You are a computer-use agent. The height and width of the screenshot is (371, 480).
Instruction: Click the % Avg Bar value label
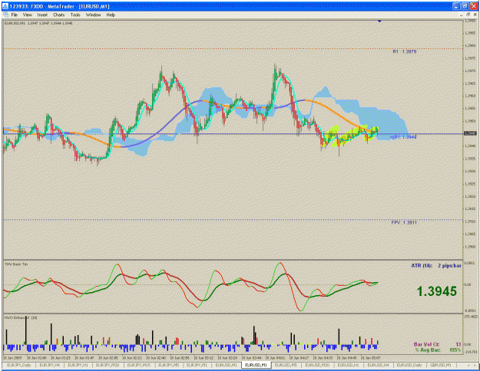[438, 350]
